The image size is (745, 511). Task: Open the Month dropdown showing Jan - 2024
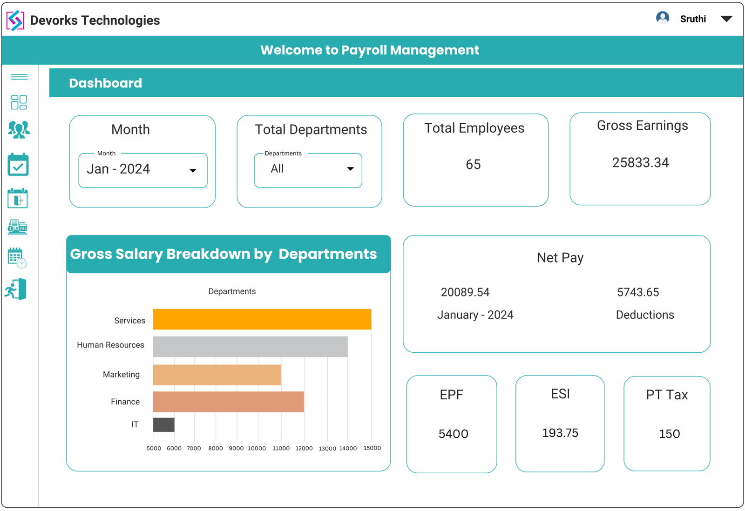point(142,170)
